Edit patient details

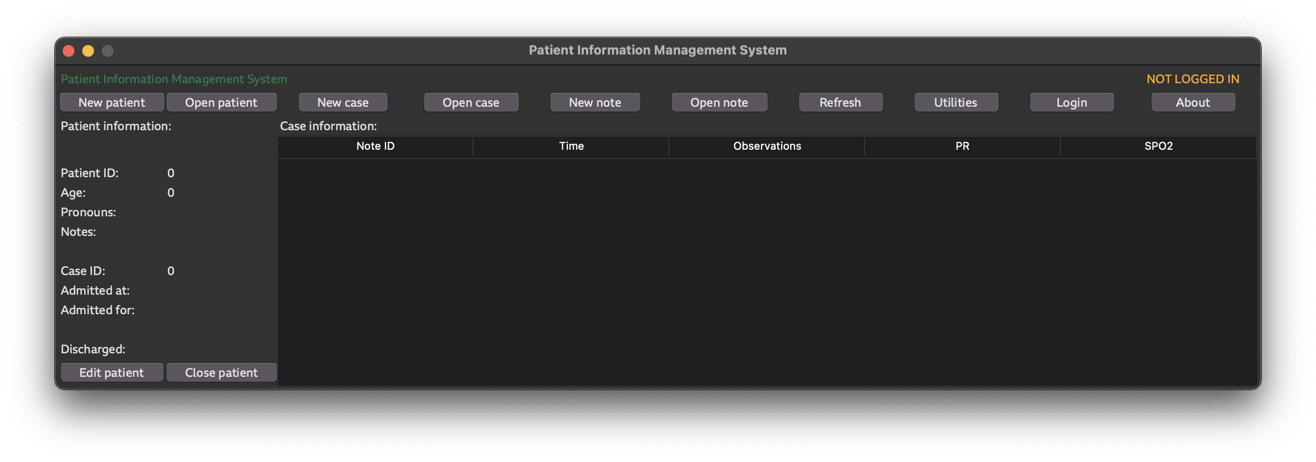[111, 372]
